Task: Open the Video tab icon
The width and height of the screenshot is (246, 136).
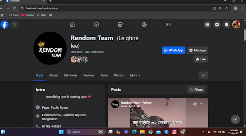Action: pyautogui.click(x=96, y=24)
